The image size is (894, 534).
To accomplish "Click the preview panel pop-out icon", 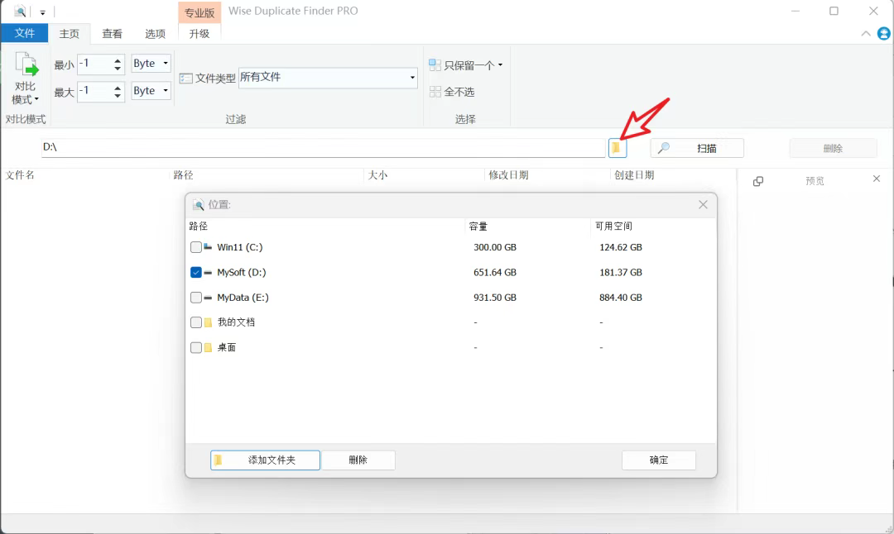I will tap(757, 181).
